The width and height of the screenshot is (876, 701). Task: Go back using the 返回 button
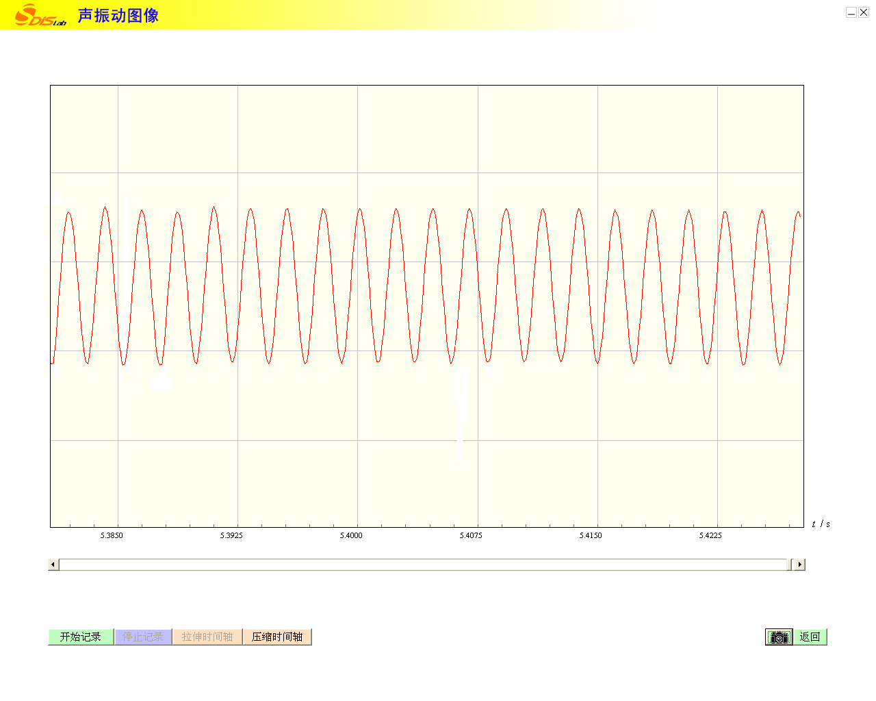pyautogui.click(x=810, y=637)
